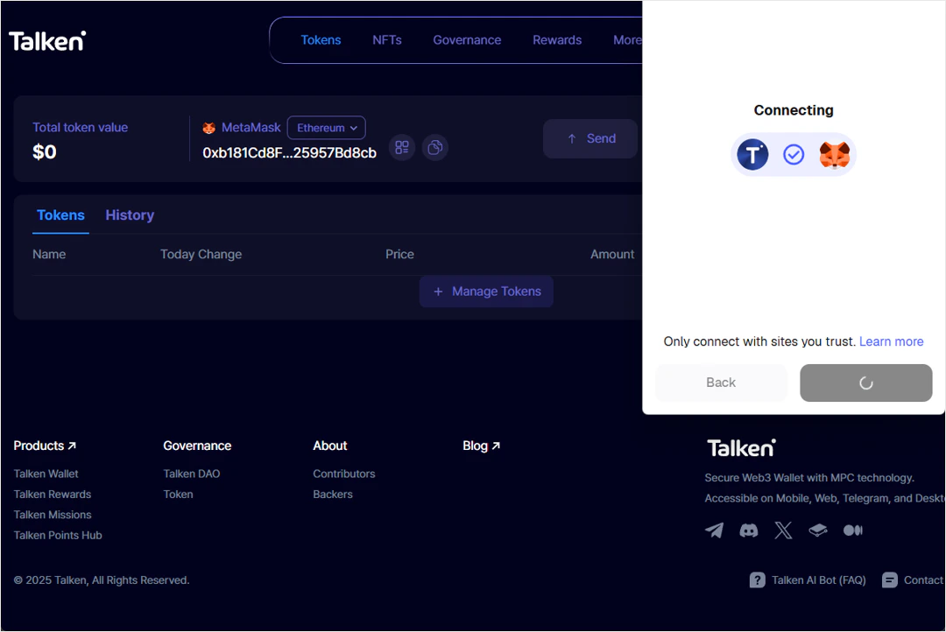Click the Send button
Image resolution: width=946 pixels, height=632 pixels.
tap(590, 138)
